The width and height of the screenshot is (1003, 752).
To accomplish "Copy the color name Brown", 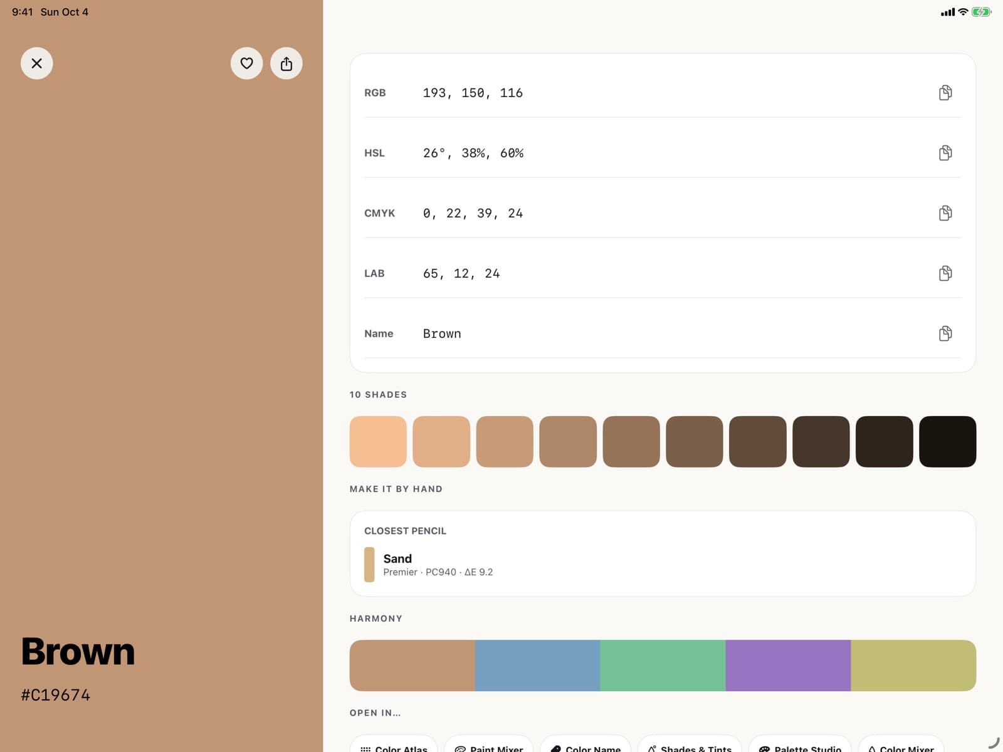I will click(945, 333).
